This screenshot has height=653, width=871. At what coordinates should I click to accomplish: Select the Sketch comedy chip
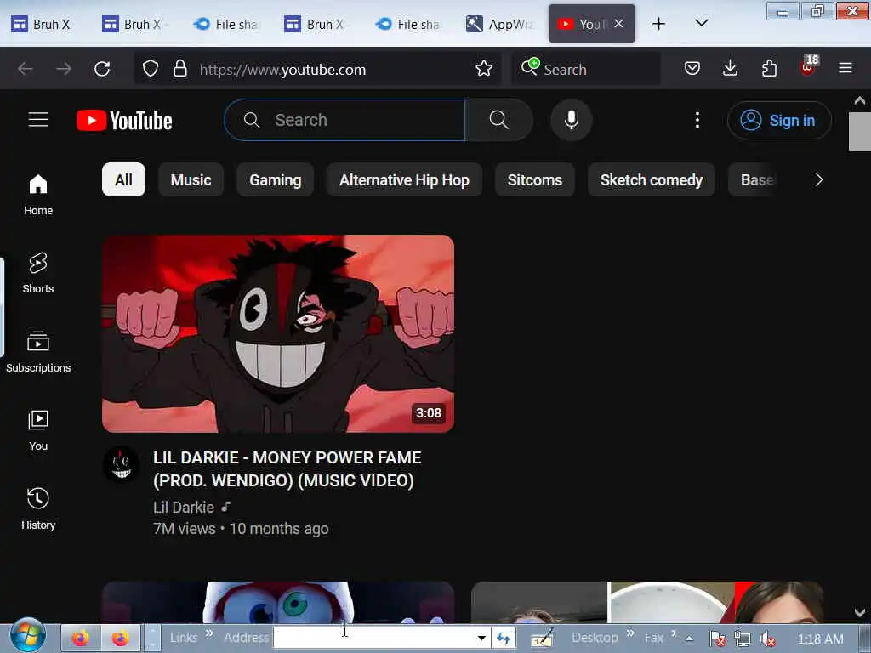coord(652,180)
